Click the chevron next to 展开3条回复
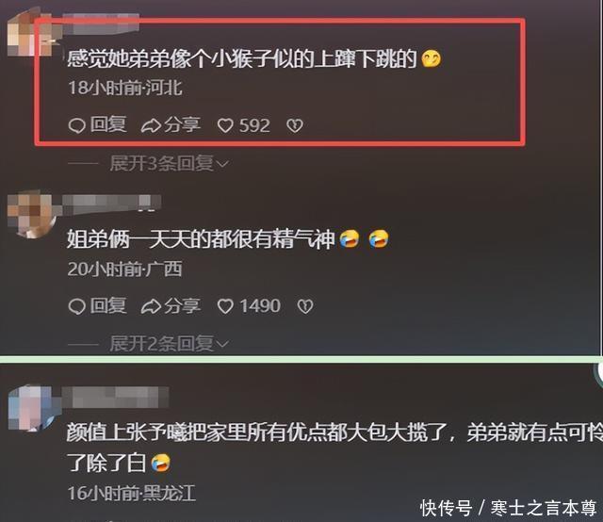This screenshot has width=603, height=522. click(222, 164)
